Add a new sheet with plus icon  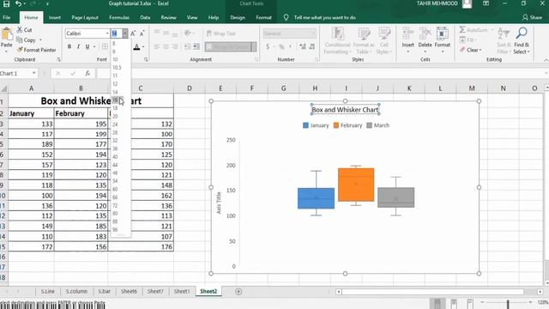pyautogui.click(x=238, y=292)
